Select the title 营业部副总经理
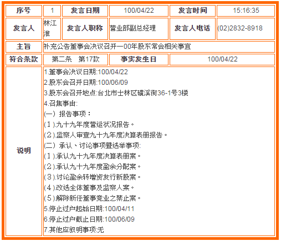 [132, 28]
